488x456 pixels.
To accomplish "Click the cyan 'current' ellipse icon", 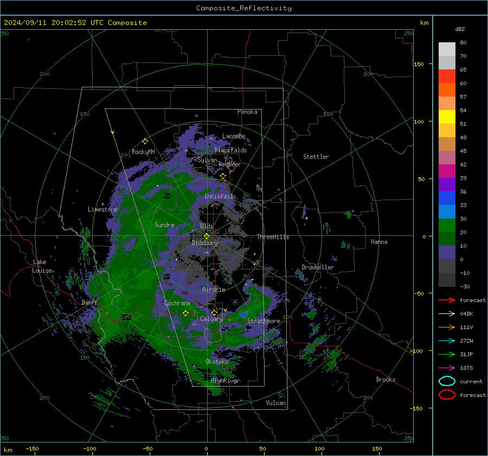I will tap(447, 381).
